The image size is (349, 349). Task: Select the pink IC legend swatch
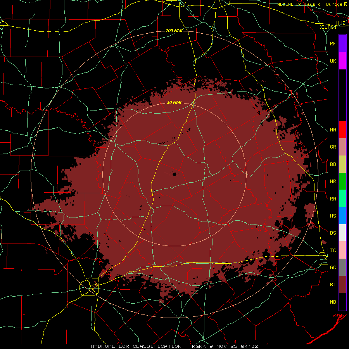click(x=342, y=250)
